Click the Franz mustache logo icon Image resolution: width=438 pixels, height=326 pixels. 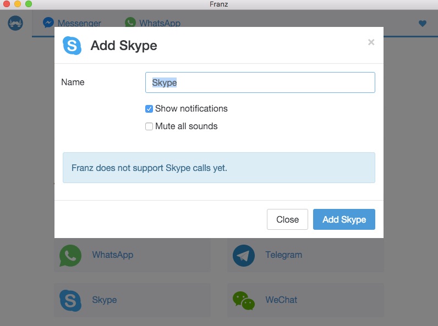(x=15, y=23)
